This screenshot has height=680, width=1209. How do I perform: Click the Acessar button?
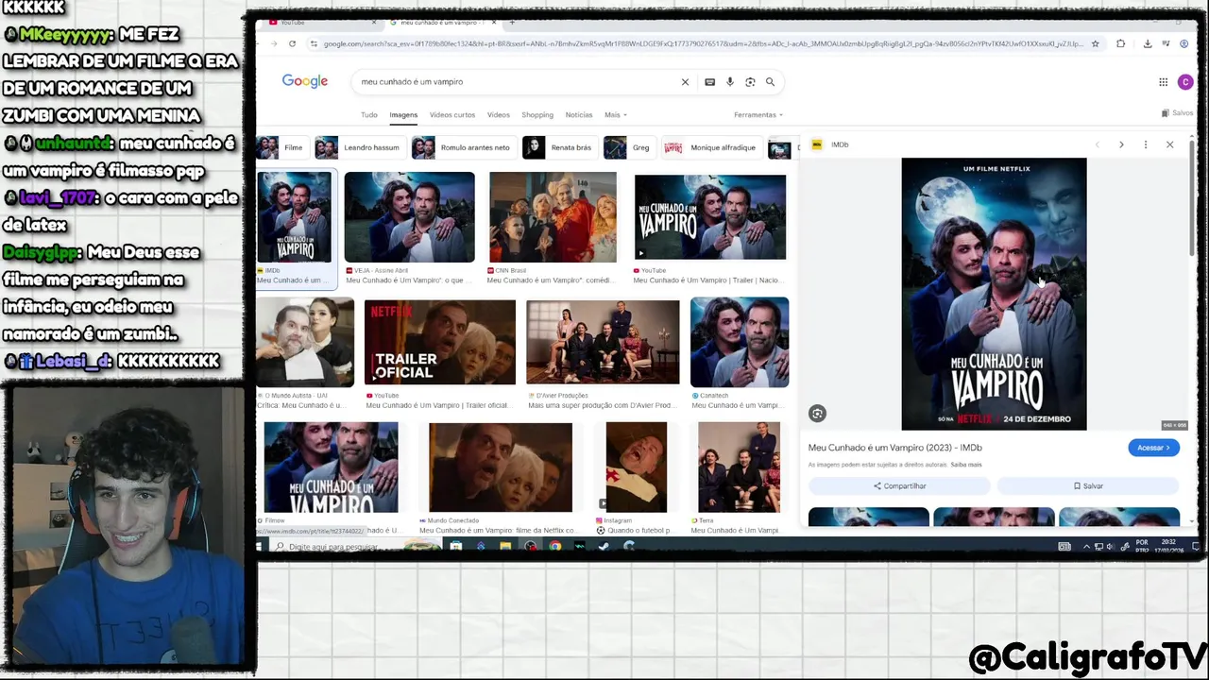tap(1153, 448)
